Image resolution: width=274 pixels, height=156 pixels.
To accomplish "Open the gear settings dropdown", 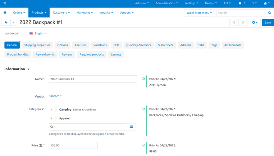I will 255,22.
